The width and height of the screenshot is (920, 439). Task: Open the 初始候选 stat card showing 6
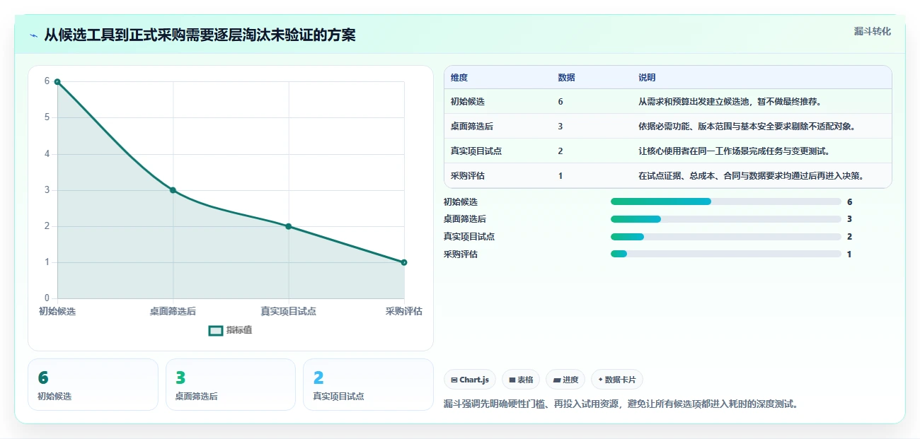93,385
